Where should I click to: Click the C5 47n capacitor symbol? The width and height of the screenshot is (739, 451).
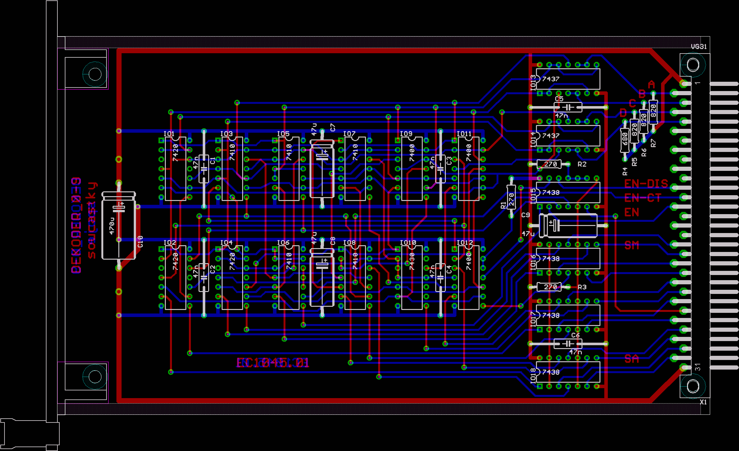pyautogui.click(x=568, y=107)
